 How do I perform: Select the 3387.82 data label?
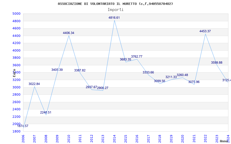tap(80, 71)
